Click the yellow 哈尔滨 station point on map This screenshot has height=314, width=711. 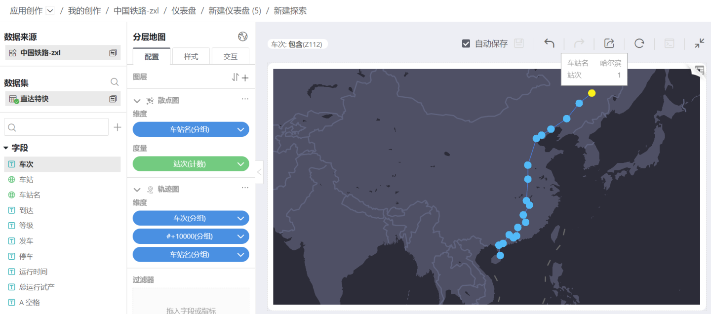592,93
